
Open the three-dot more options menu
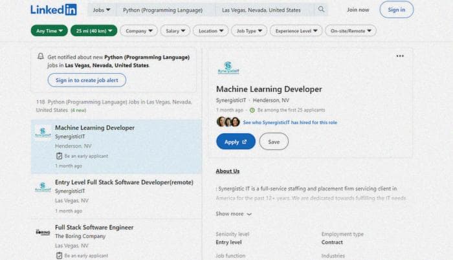pyautogui.click(x=400, y=56)
